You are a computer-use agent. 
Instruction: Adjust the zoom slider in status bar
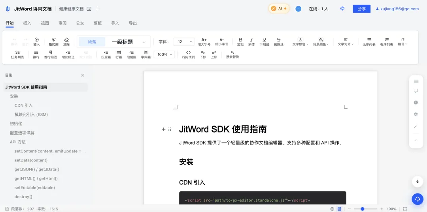363,209
